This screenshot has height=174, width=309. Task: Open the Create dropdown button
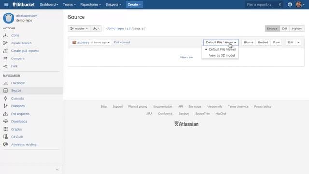coord(134,4)
